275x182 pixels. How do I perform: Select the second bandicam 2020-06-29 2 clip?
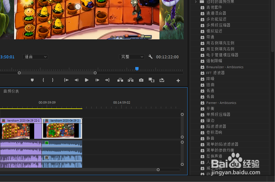click(x=62, y=128)
